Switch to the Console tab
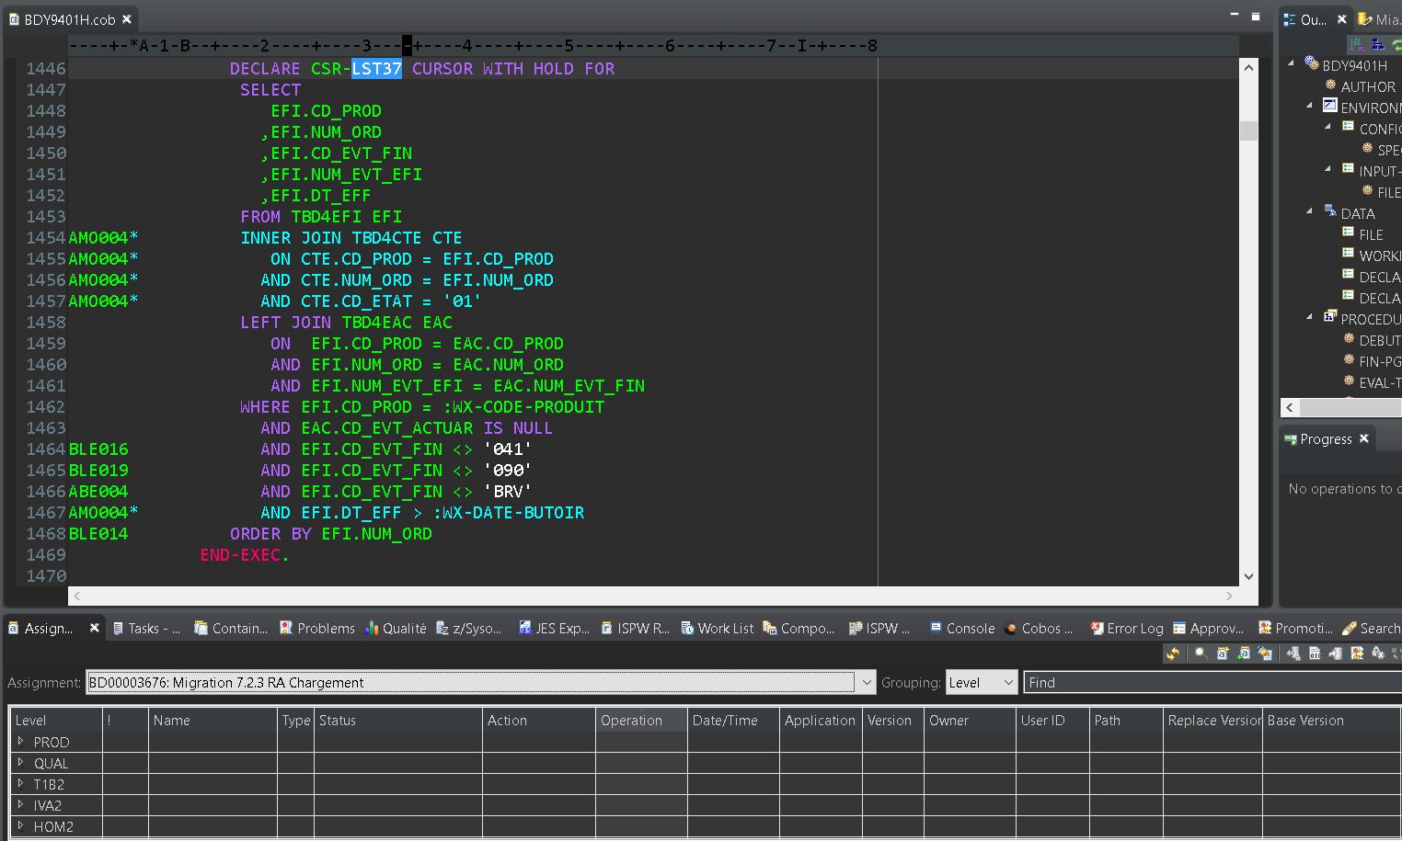This screenshot has height=841, width=1402. point(962,628)
